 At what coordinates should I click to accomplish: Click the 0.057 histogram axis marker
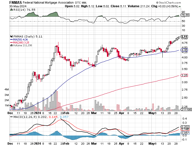tap(185, 133)
